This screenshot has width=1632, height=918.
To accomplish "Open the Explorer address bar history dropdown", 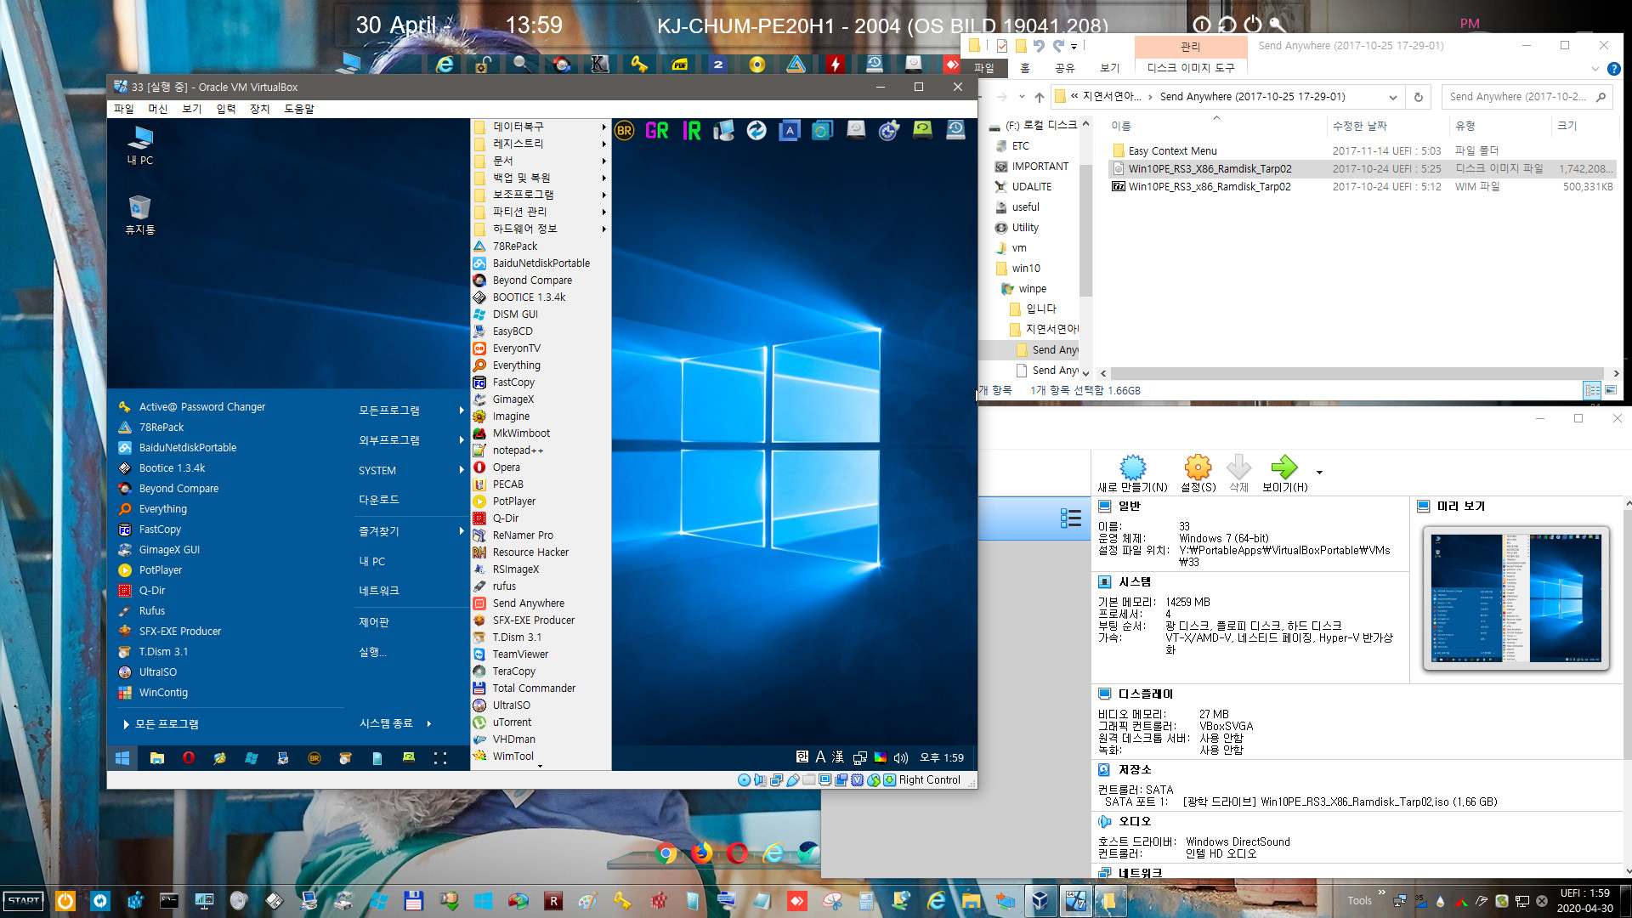I will (x=1392, y=97).
